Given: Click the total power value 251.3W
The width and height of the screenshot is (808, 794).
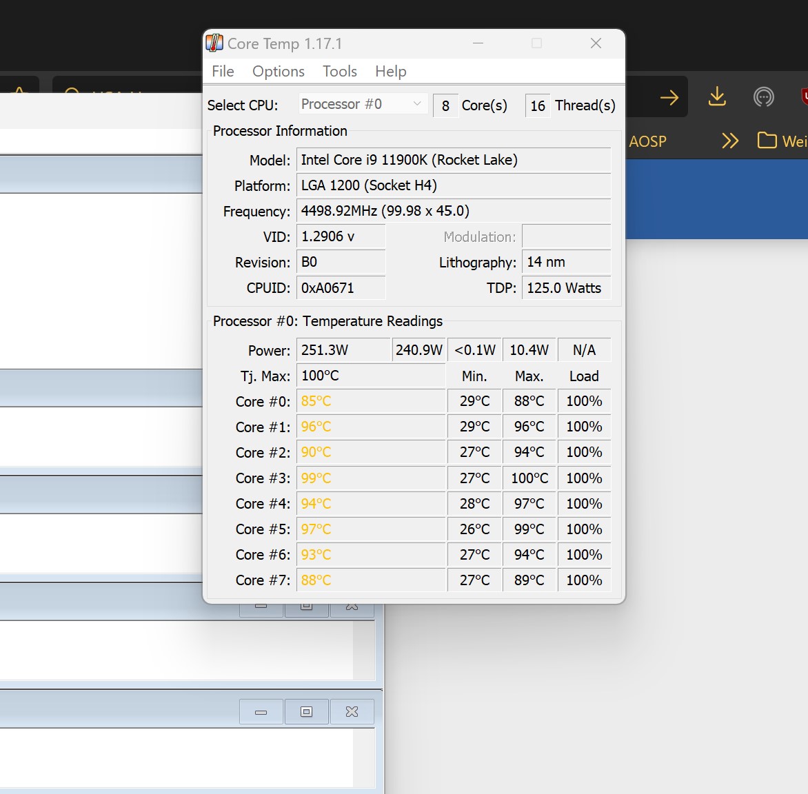Looking at the screenshot, I should (343, 350).
